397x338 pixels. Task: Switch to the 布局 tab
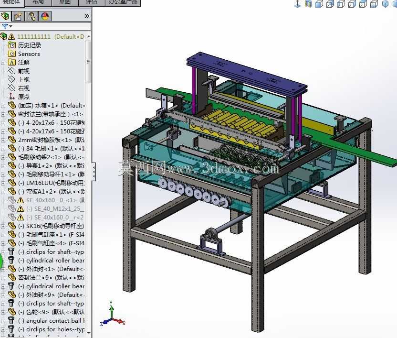tap(38, 2)
